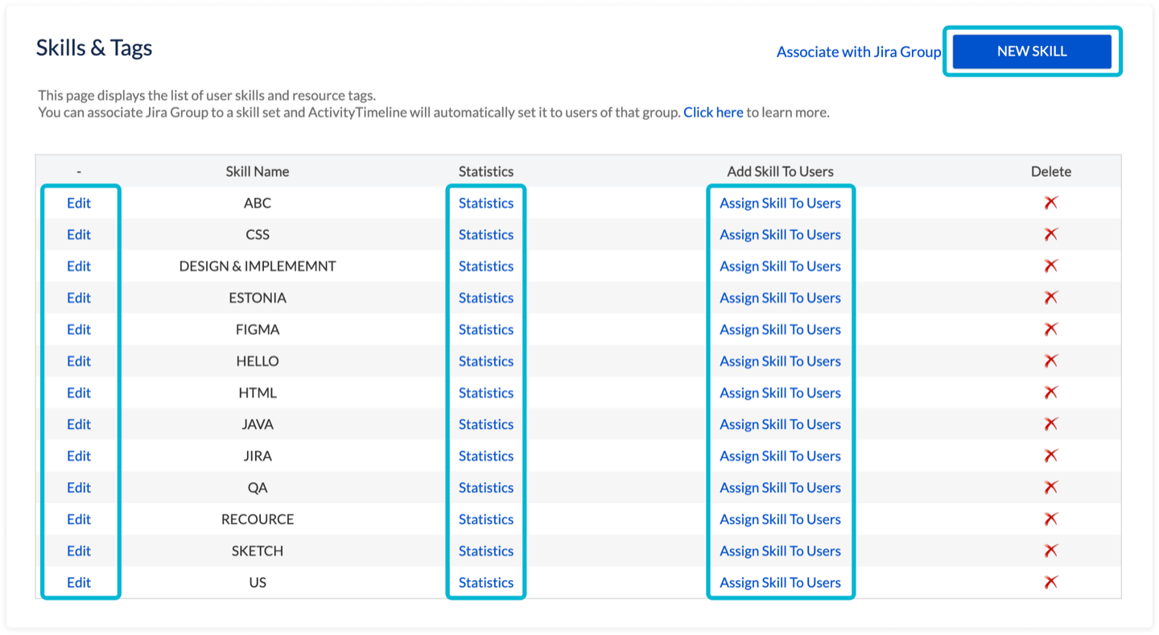Viewport: 1159px width, 635px height.
Task: Assign Skill To Users for JAVA
Action: tap(780, 424)
